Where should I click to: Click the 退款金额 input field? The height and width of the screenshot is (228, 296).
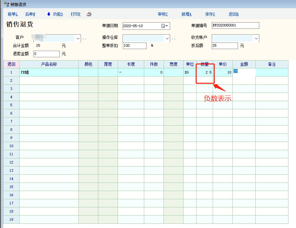tap(46, 54)
